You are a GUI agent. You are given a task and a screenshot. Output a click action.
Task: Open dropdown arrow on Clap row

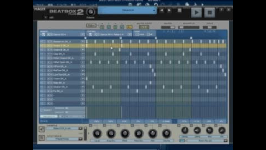83,54
